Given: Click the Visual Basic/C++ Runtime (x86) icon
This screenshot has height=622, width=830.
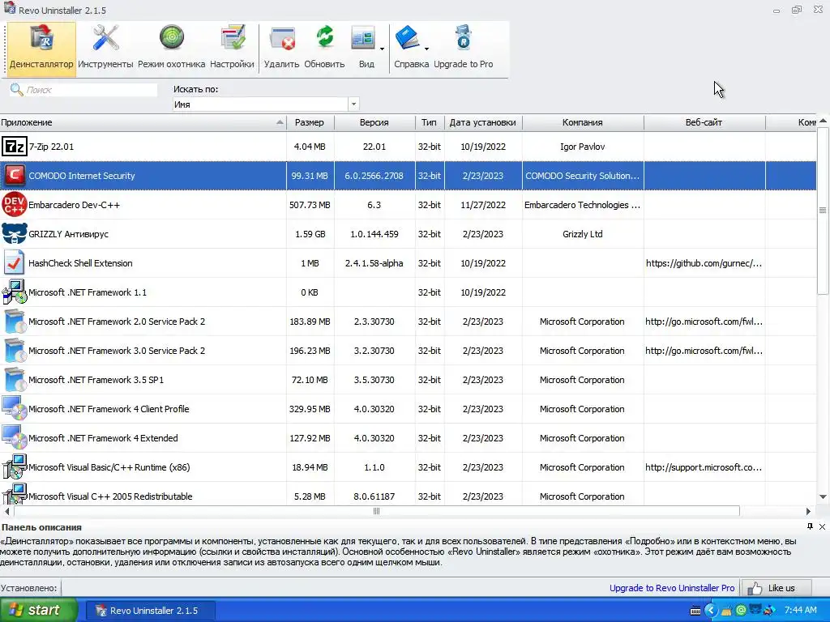Looking at the screenshot, I should click(15, 466).
